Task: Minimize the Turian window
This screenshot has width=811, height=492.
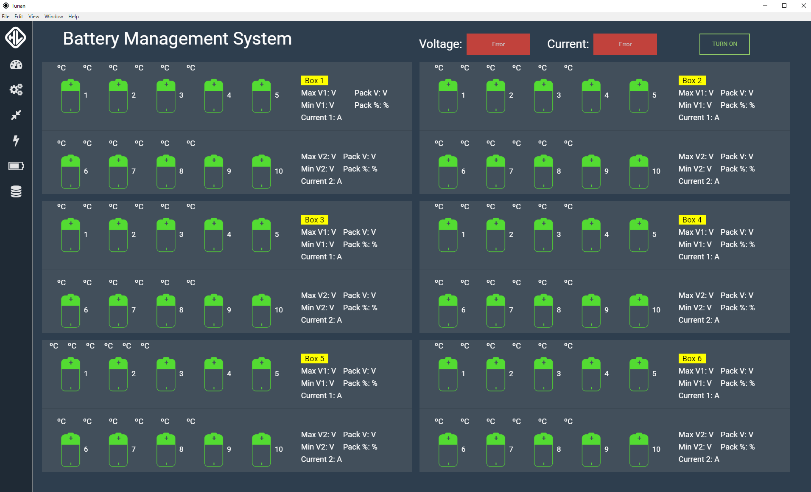Action: (x=765, y=6)
